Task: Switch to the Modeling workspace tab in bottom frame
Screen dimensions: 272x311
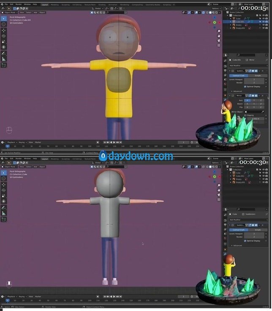Action: point(54,159)
